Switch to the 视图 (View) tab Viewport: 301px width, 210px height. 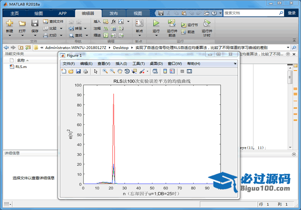point(138,13)
